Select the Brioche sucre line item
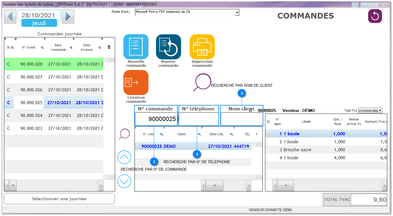The height and width of the screenshot is (216, 393). (x=297, y=150)
